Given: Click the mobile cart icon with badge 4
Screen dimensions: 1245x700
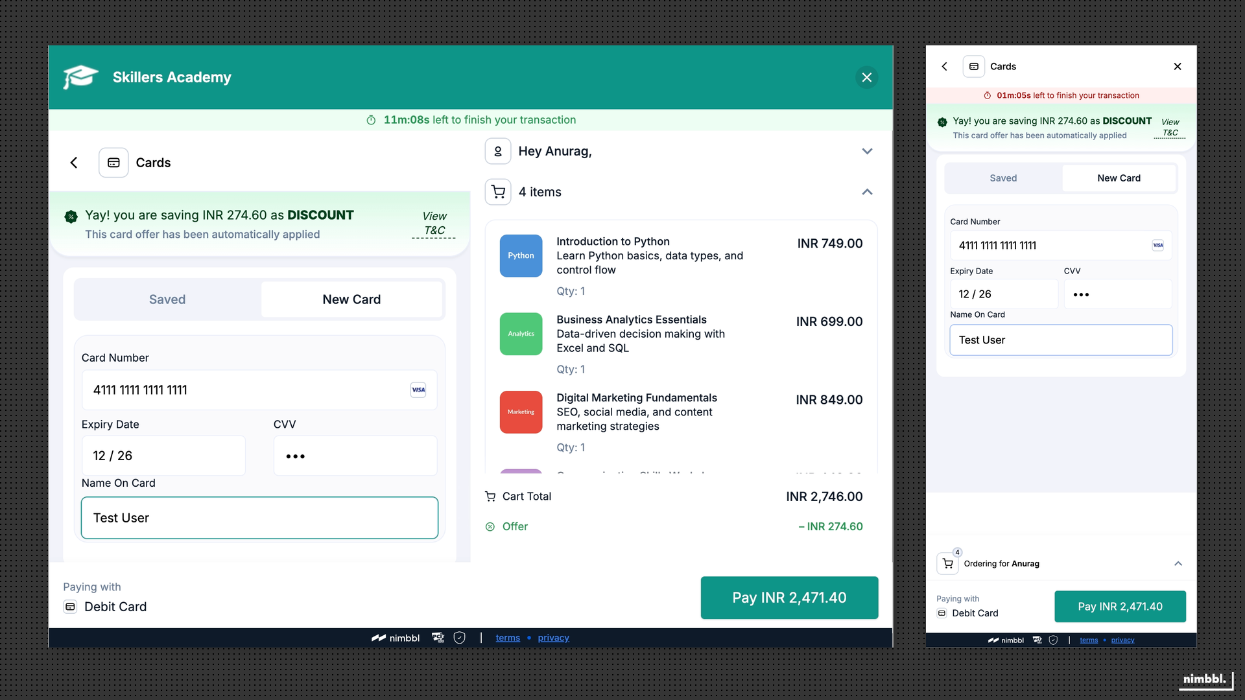Looking at the screenshot, I should [x=948, y=563].
